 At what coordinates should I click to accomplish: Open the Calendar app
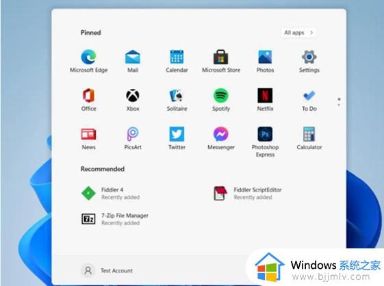(177, 61)
